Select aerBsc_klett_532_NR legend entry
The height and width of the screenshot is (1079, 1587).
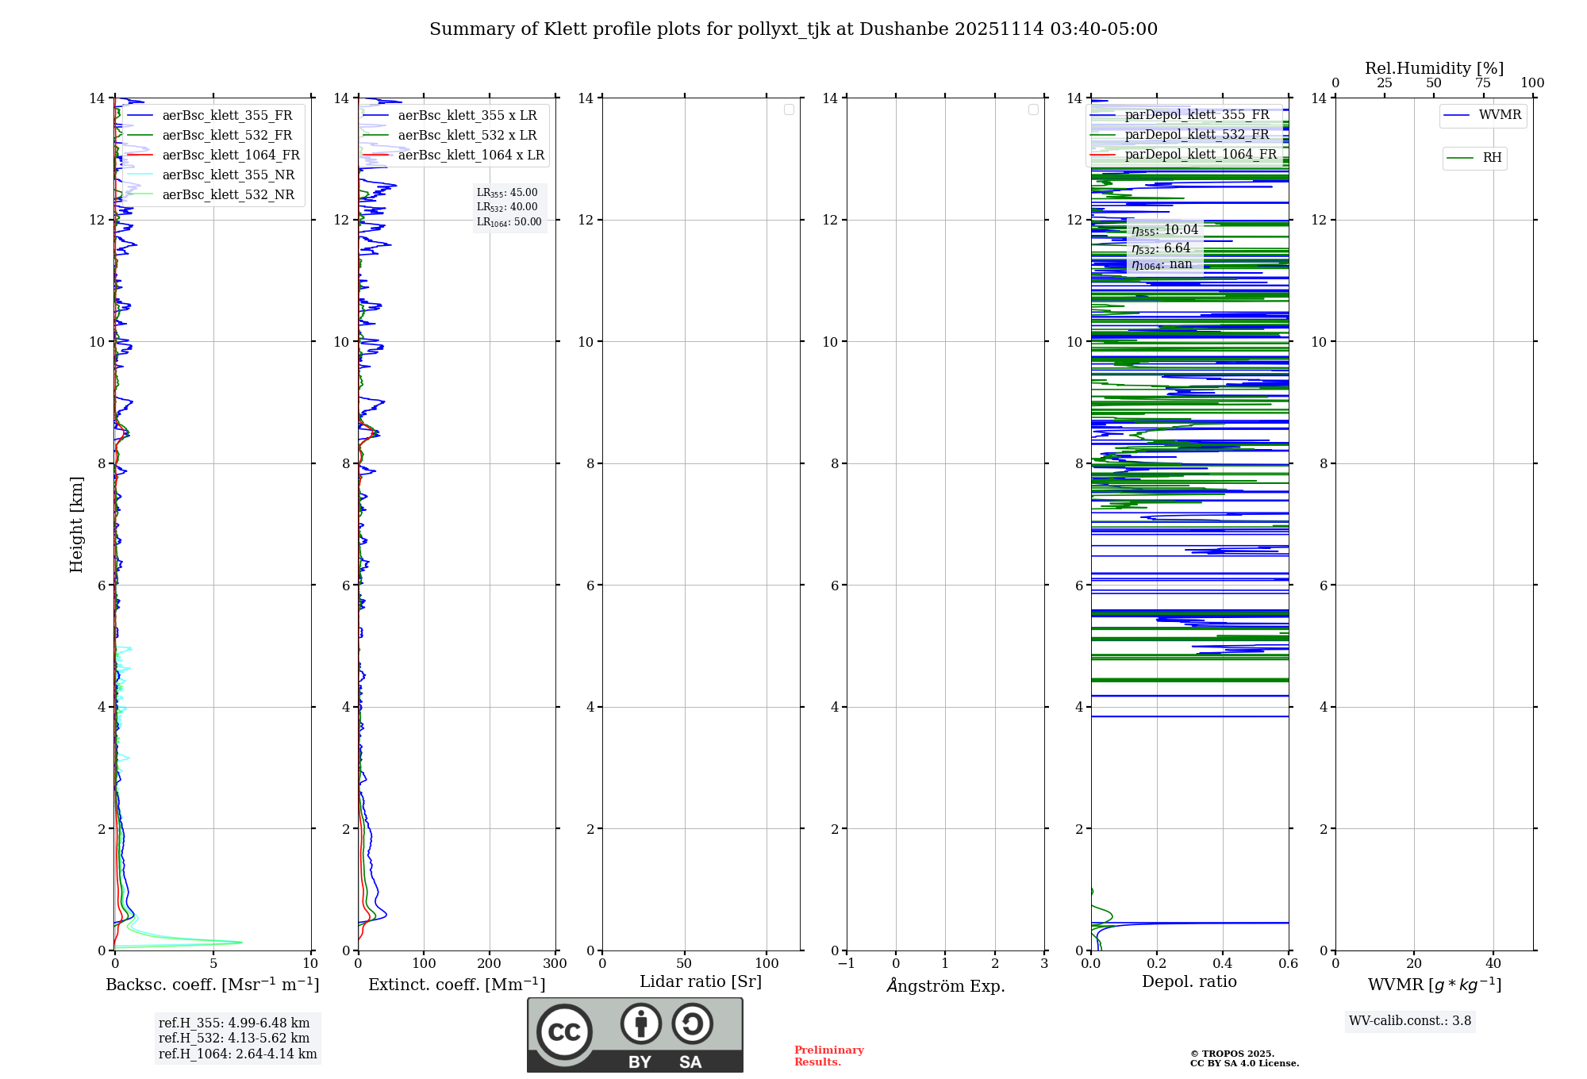tap(228, 195)
